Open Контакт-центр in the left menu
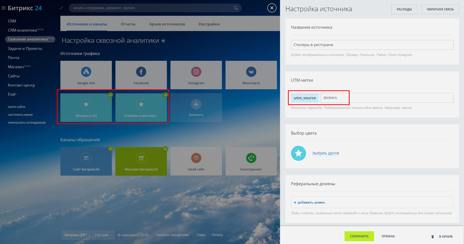This screenshot has width=464, height=244. tap(21, 85)
